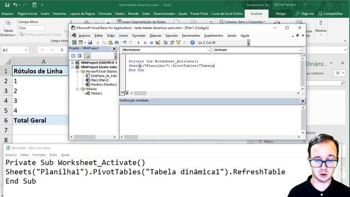Run the macro with the green play icon
This screenshot has width=350, height=197.
point(138,43)
